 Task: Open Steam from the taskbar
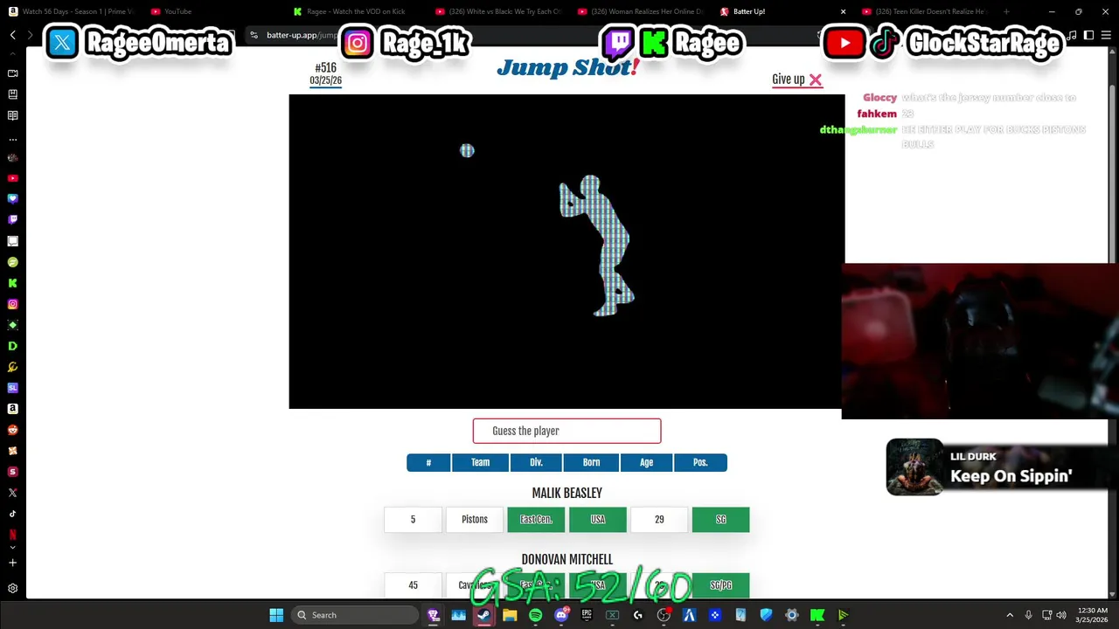pos(484,615)
